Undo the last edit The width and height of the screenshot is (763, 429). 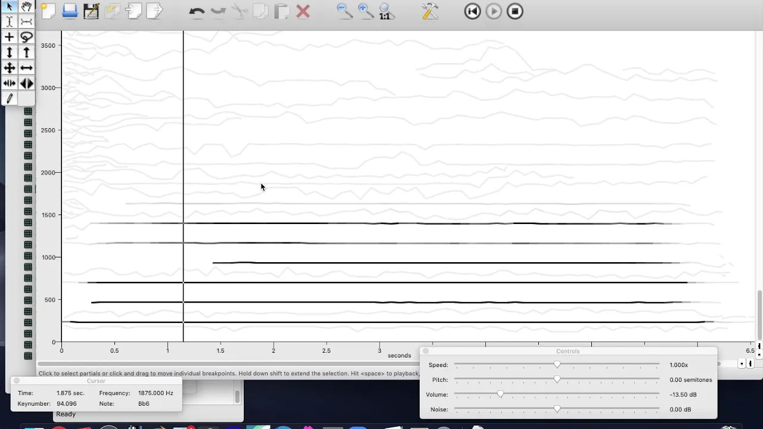[197, 11]
